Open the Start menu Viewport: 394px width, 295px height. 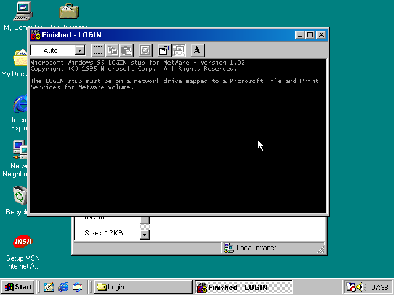point(18,287)
